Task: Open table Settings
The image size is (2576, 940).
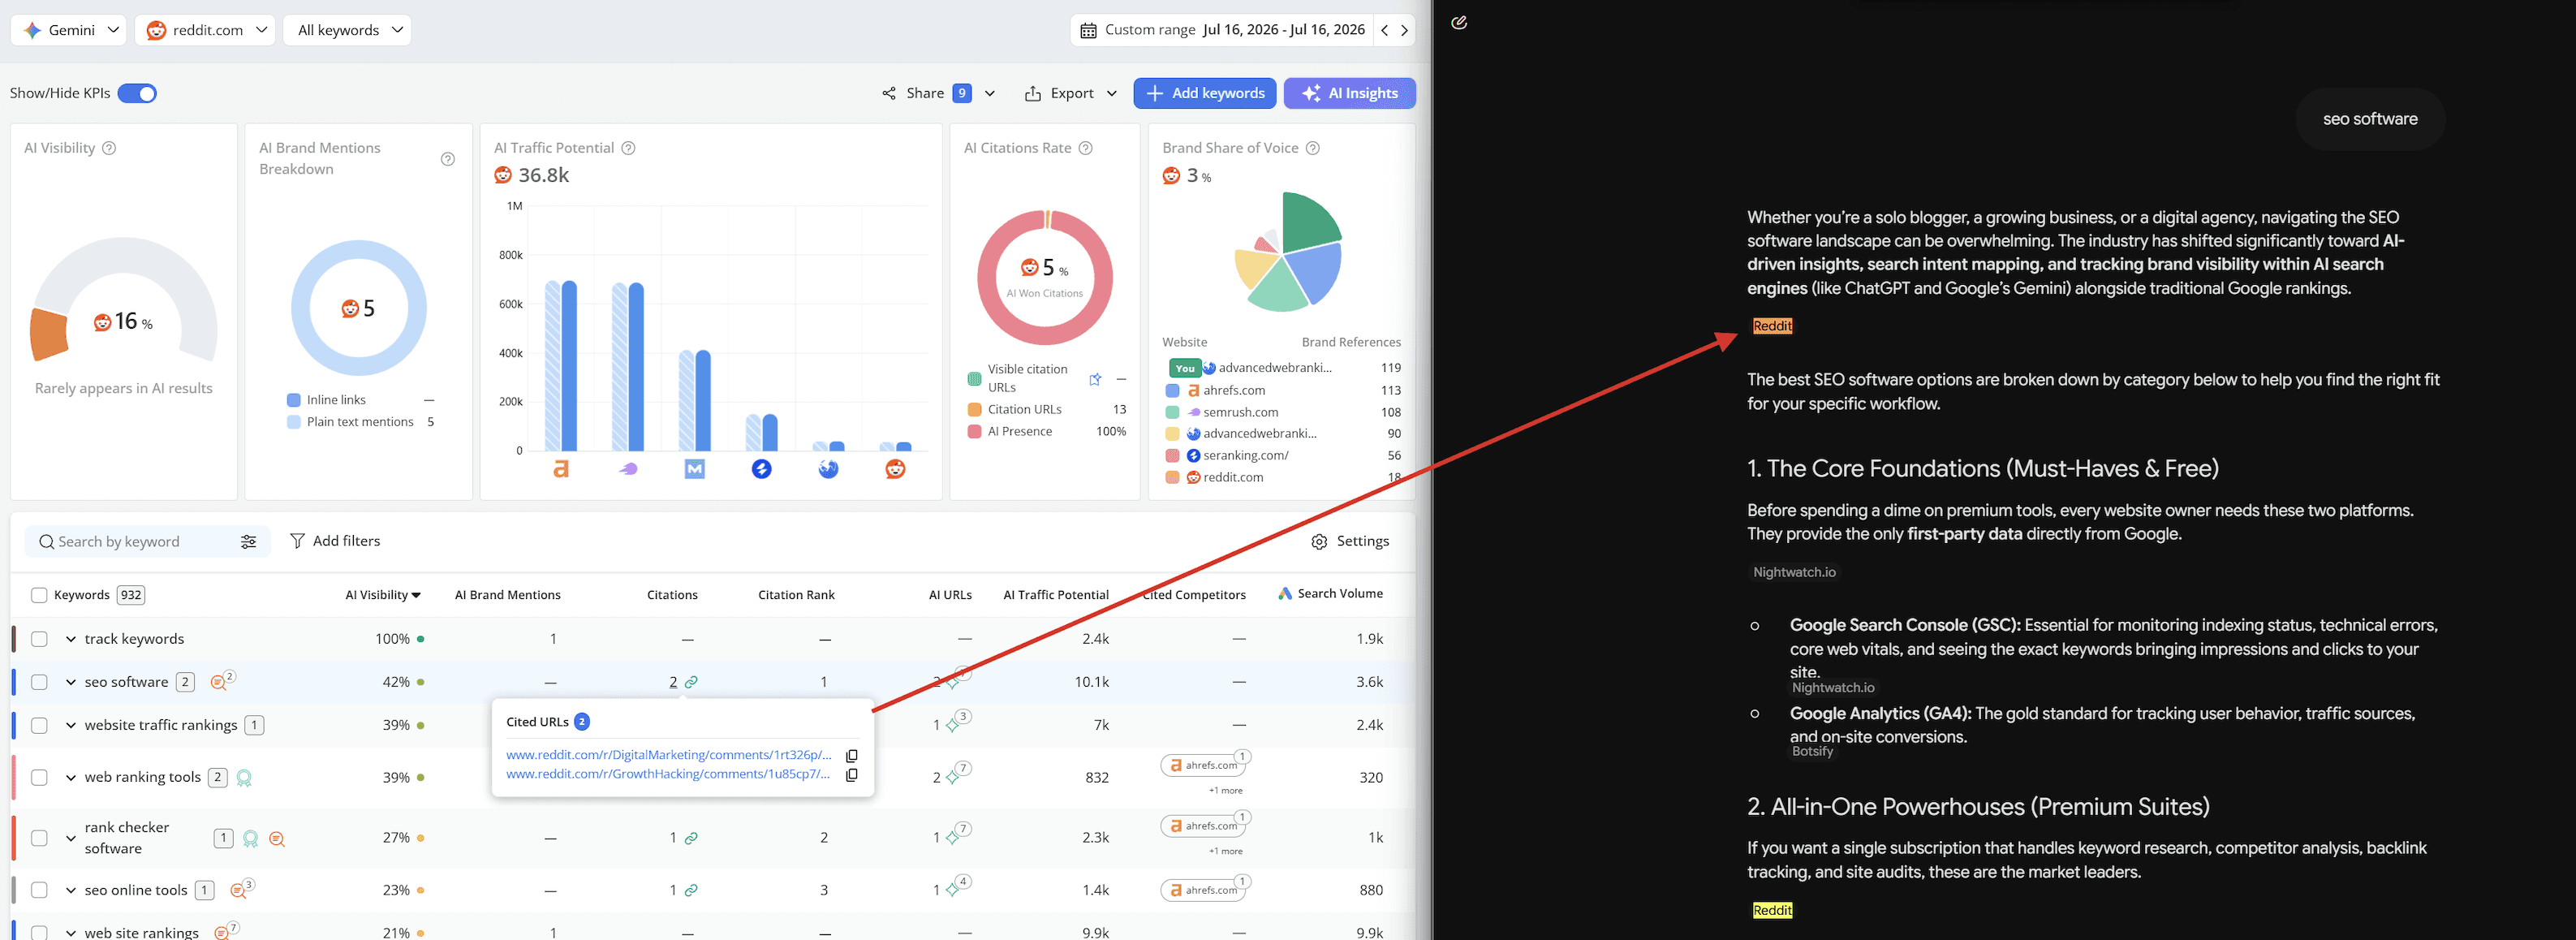Action: tap(1350, 541)
